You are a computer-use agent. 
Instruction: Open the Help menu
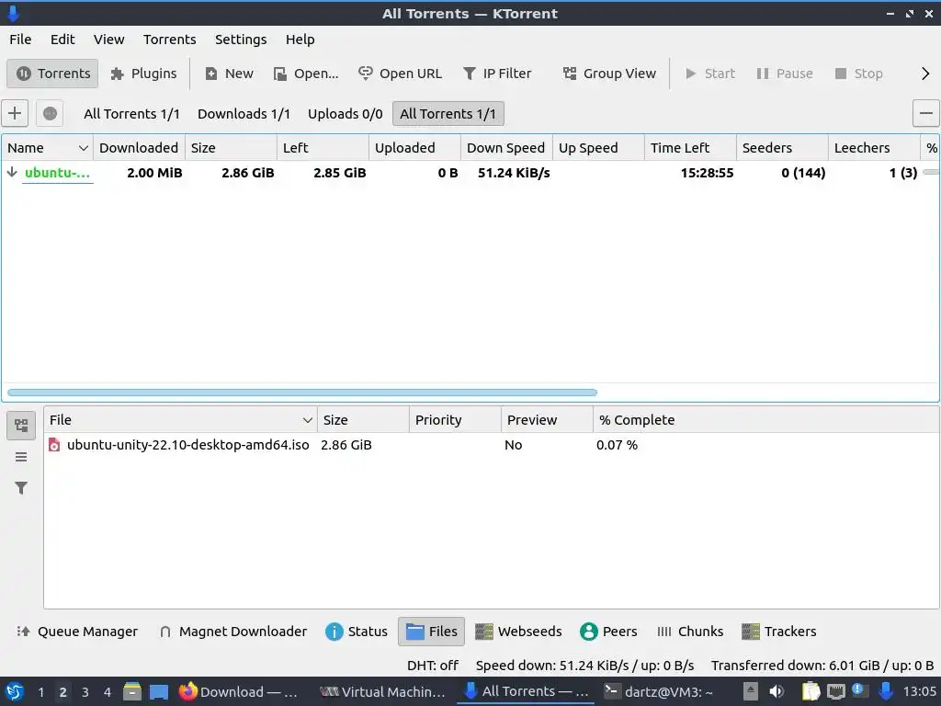300,40
